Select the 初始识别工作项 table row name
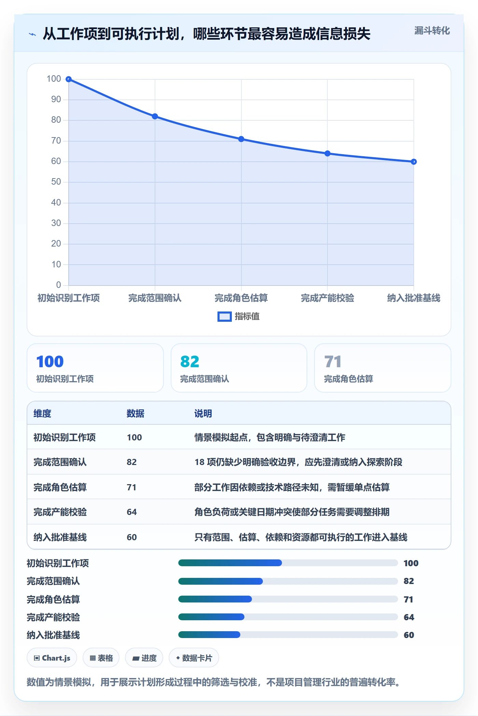Screen dimensions: 478x716 (x=65, y=437)
